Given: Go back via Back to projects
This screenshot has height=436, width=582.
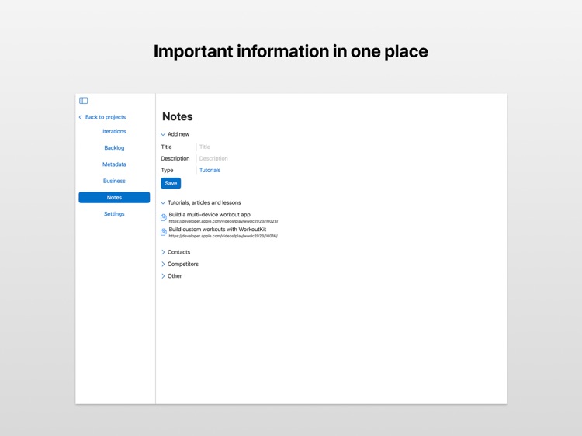Looking at the screenshot, I should point(102,117).
